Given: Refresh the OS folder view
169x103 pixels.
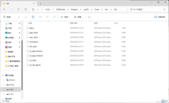Looking at the screenshot, I should point(25,9).
